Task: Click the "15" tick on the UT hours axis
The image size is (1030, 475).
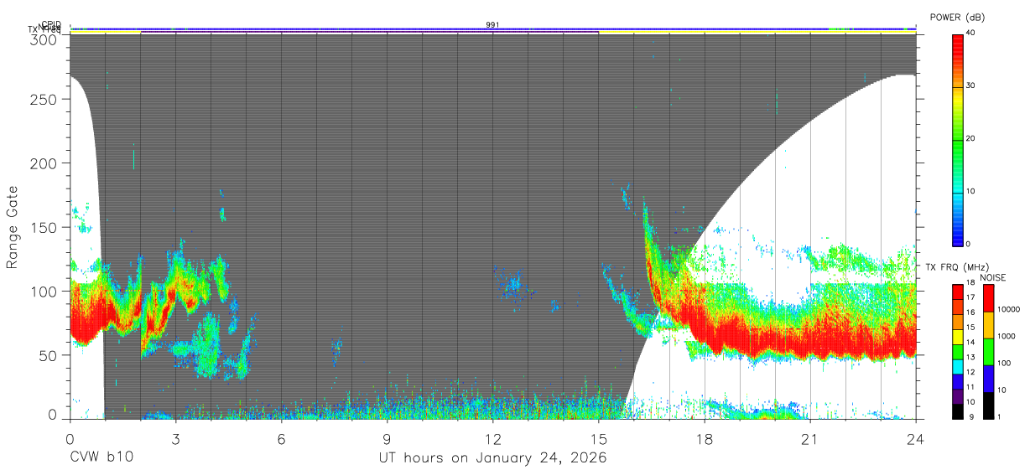Action: [x=598, y=438]
